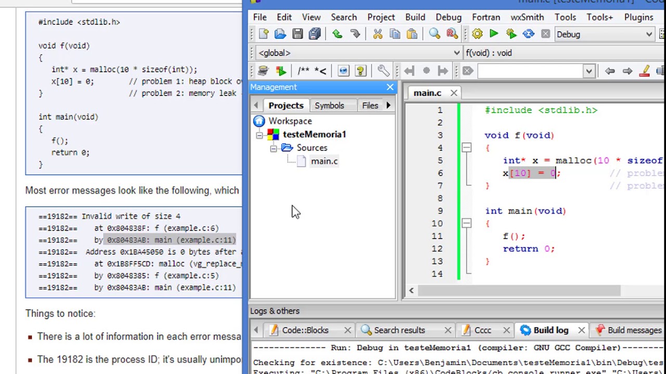The height and width of the screenshot is (374, 666).
Task: Click the editor horizontal scrollbar
Action: pyautogui.click(x=519, y=290)
